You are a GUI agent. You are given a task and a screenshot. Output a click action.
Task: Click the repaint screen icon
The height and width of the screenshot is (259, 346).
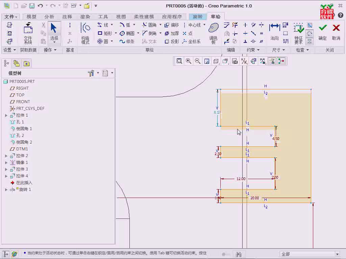(207, 61)
